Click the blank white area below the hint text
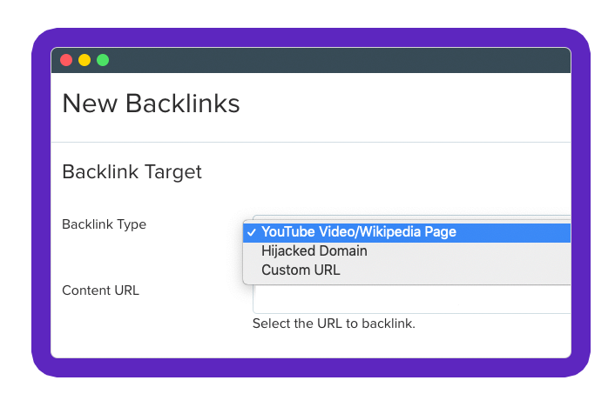Viewport: 615px width, 407px height. pos(311,344)
